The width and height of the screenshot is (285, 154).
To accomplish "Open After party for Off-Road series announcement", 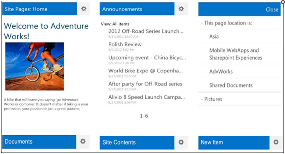I will tap(145, 84).
